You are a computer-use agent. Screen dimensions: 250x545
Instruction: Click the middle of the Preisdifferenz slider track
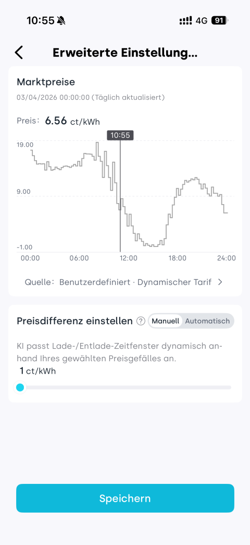[125, 387]
